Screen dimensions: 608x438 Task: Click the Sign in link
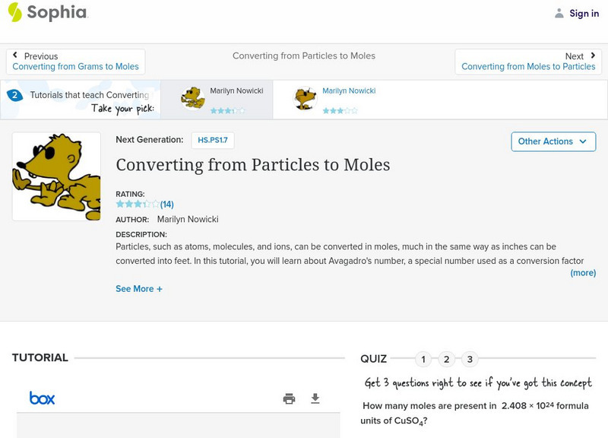pos(584,13)
